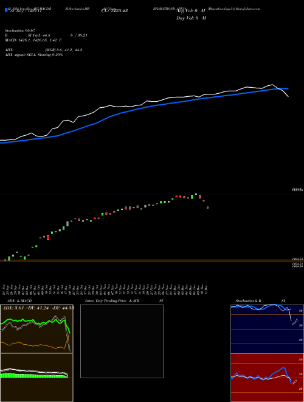Click the Stochastics chart on navy background

click(x=267, y=329)
